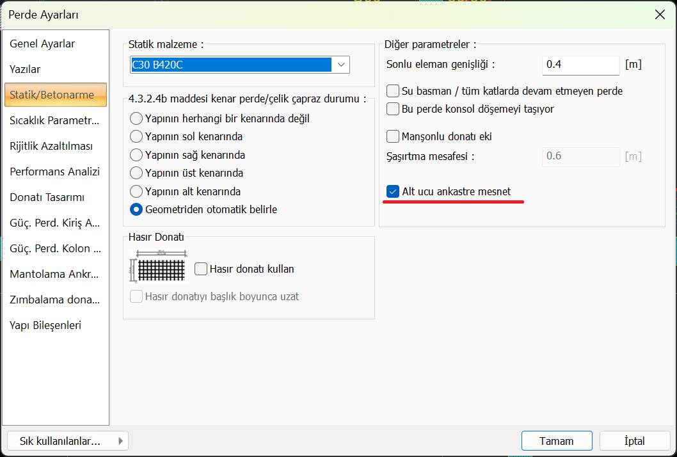Screen dimensions: 677x457
Task: Check Su basman tüm katlarda option
Action: [x=393, y=91]
